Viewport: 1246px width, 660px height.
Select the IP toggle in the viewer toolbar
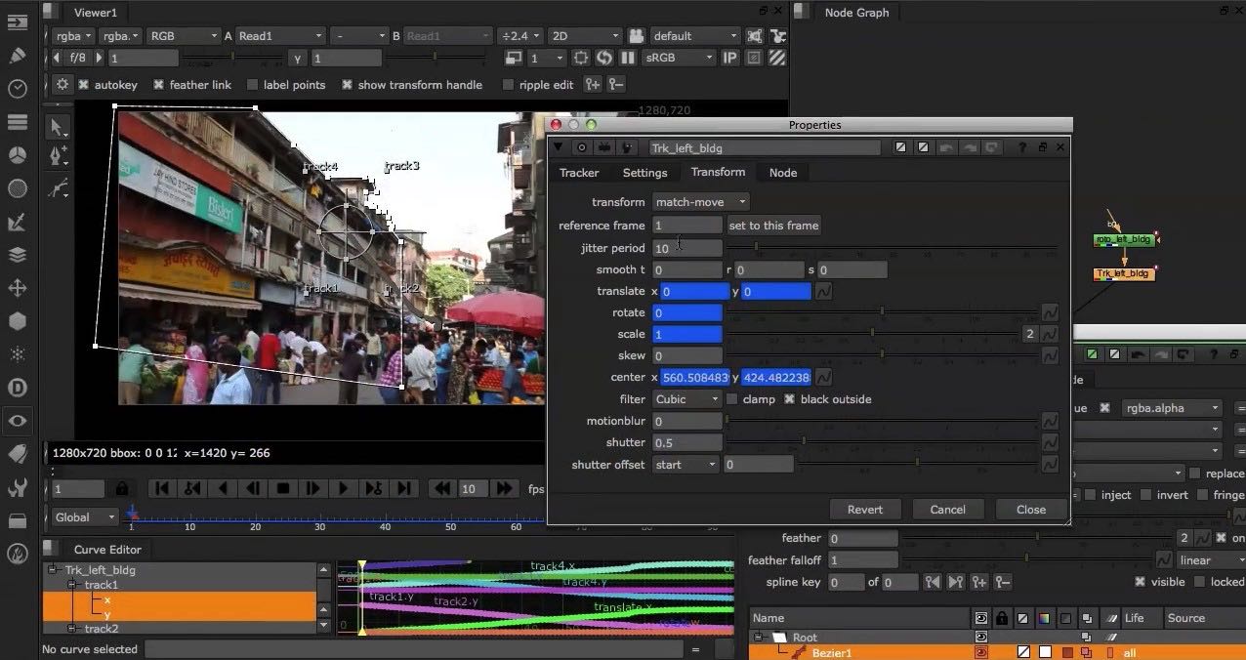(728, 58)
